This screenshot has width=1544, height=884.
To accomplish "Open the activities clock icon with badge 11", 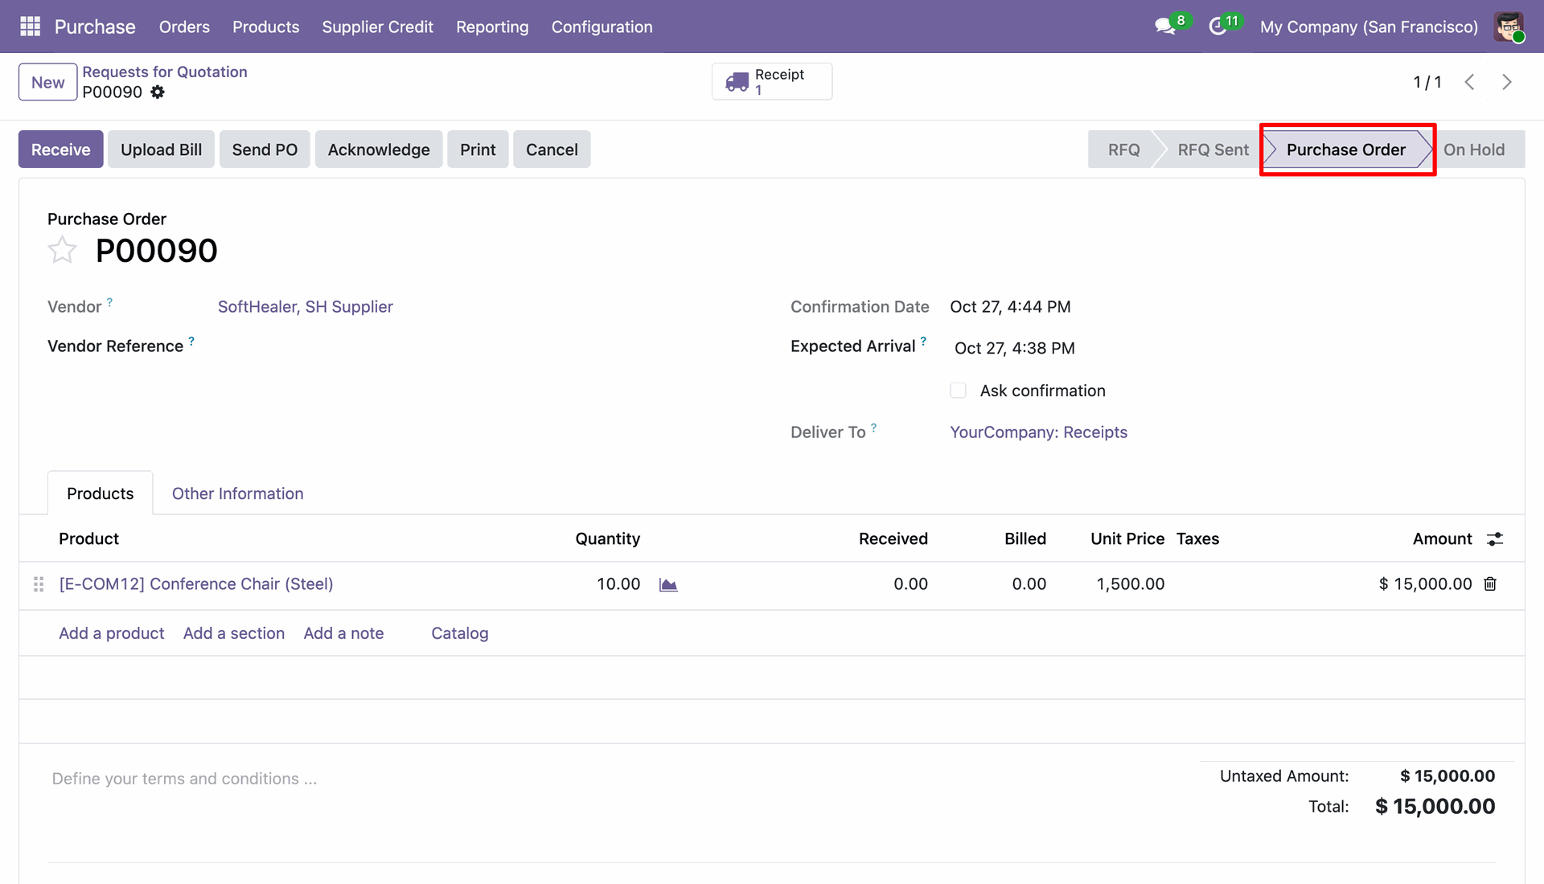I will [1218, 27].
